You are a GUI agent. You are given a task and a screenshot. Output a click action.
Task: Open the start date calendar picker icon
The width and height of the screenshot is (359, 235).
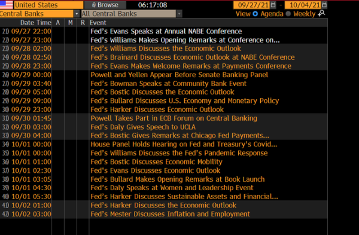click(273, 5)
